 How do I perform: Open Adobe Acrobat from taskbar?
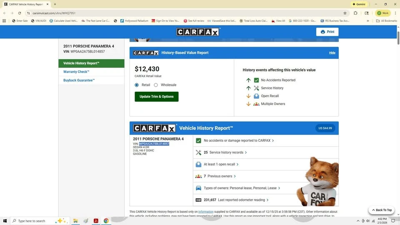tap(96, 221)
